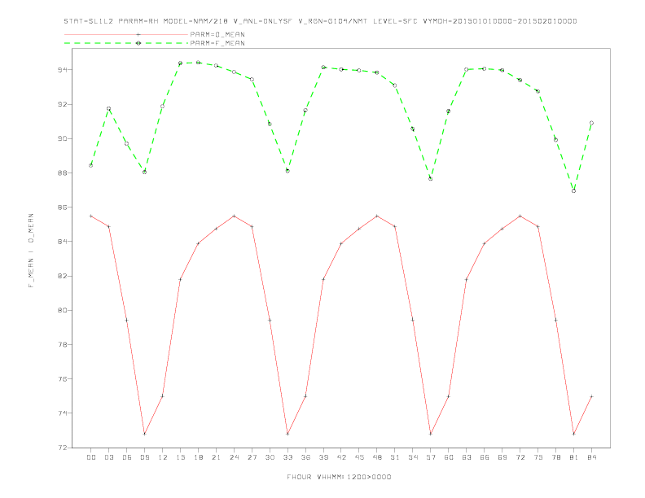Viewport: 645px width, 498px height.
Task: Click the green F_MEAN minimum at hour 81
Action: click(574, 191)
